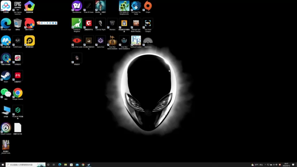Screen dimensions: 297x167
Task: Open Microsoft Edge from the taskbar
Action: pos(60,165)
